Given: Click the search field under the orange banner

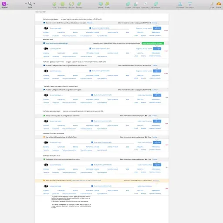Looking at the screenshot, I should [102, 186].
